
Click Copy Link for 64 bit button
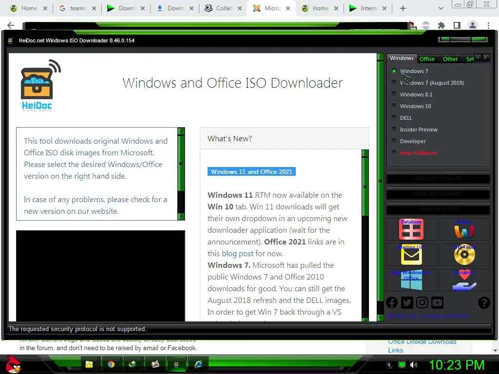[438, 193]
